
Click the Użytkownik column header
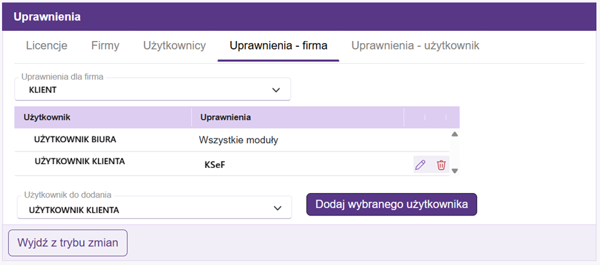click(x=47, y=117)
